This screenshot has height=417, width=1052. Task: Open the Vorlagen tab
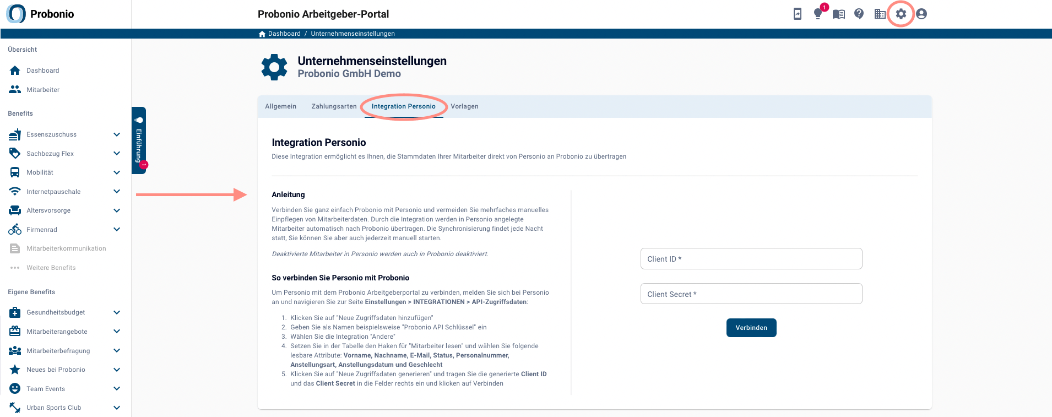pos(464,106)
